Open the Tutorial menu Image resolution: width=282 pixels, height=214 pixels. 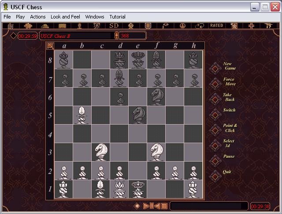[117, 17]
